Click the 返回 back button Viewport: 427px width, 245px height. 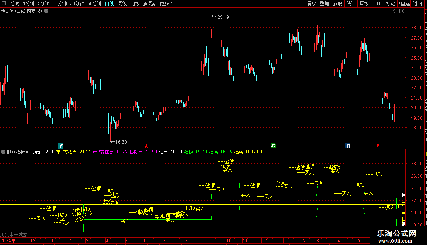point(418,3)
